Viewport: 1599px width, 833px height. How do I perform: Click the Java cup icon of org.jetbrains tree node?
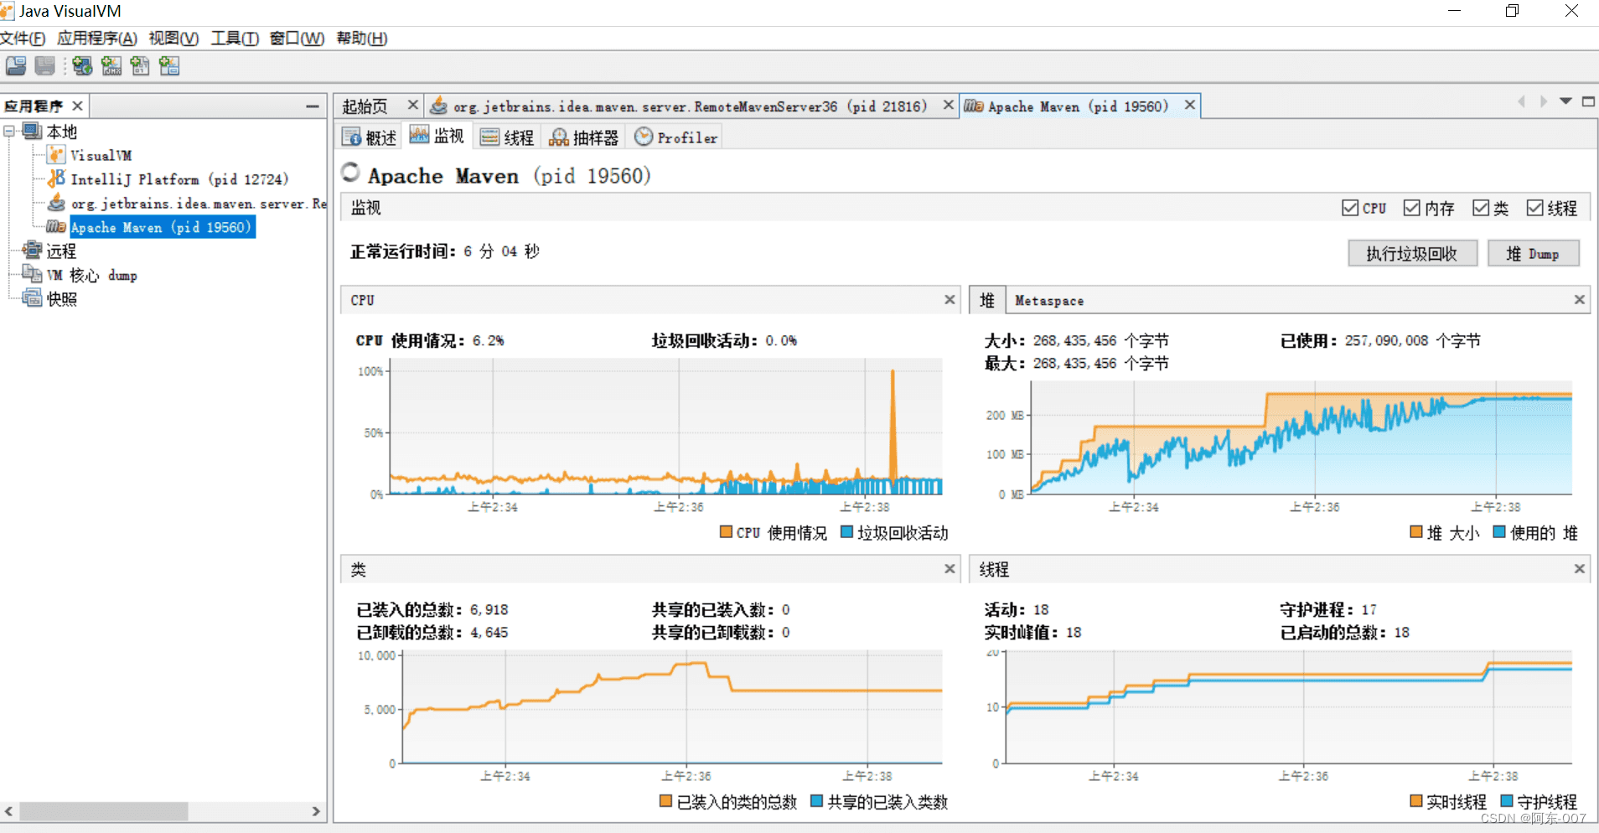pyautogui.click(x=56, y=203)
